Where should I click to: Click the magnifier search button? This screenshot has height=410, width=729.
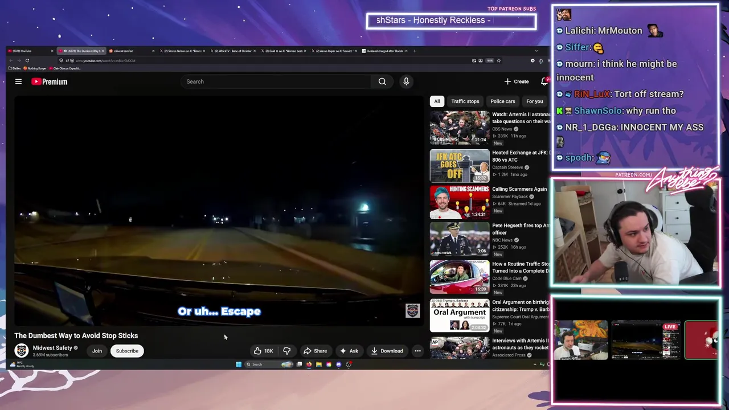click(382, 81)
